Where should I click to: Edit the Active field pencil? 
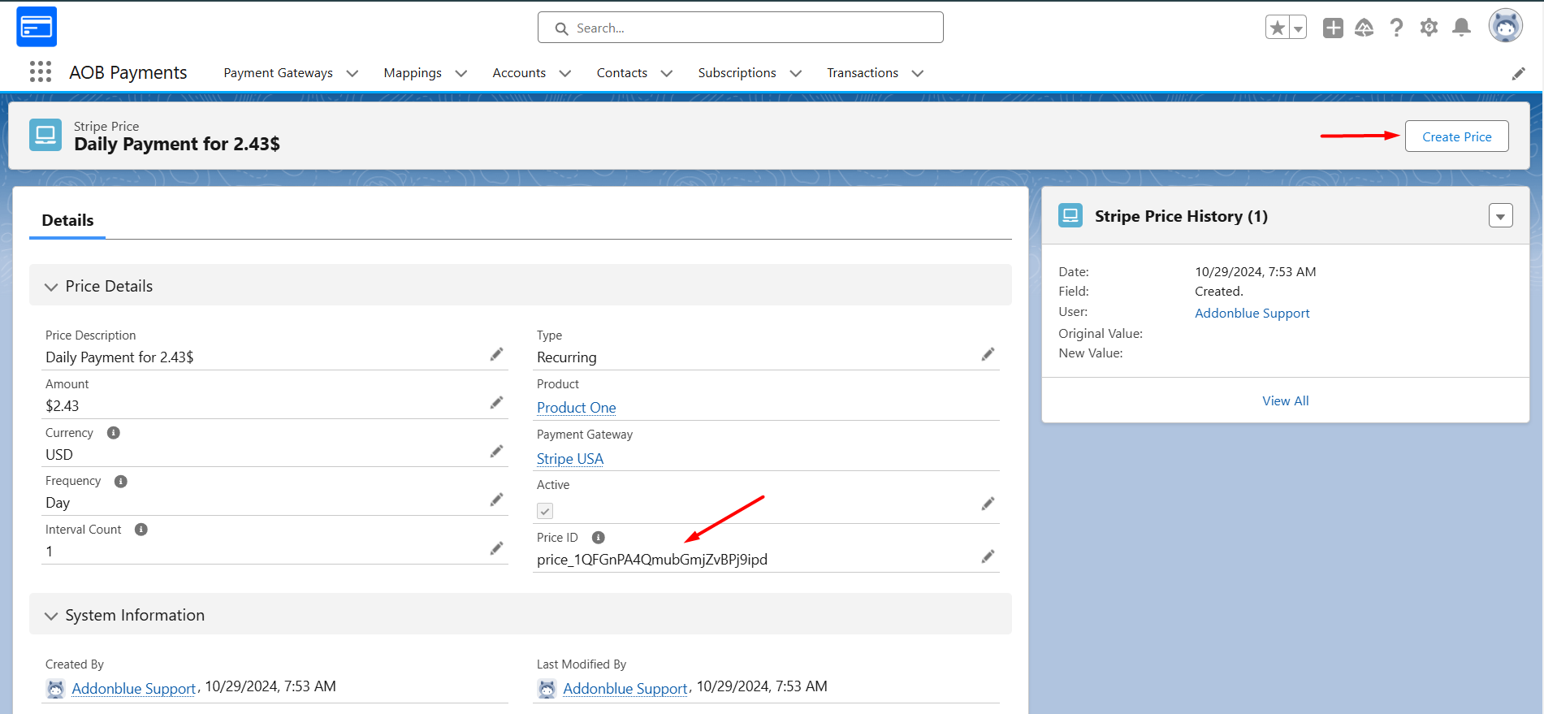[988, 504]
